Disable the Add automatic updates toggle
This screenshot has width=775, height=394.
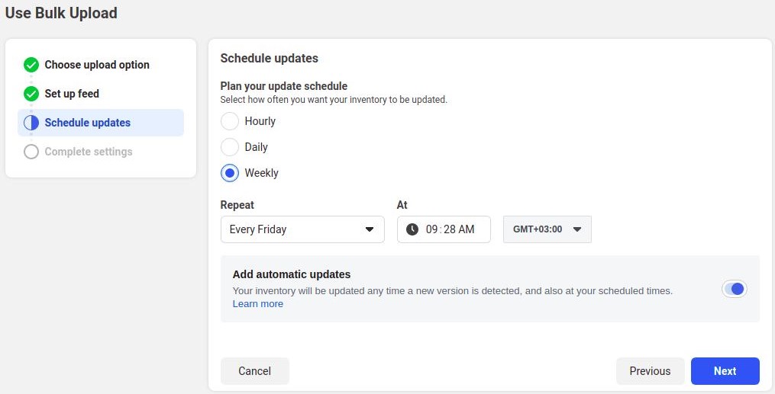(x=735, y=289)
